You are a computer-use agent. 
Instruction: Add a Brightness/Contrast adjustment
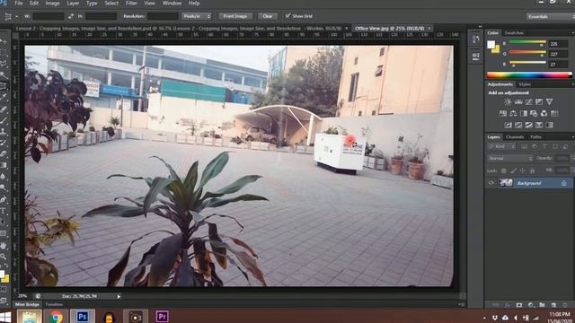click(508, 101)
